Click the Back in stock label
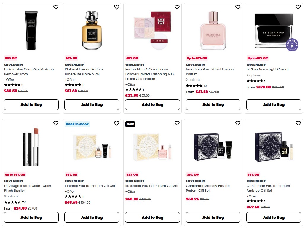 pos(77,123)
